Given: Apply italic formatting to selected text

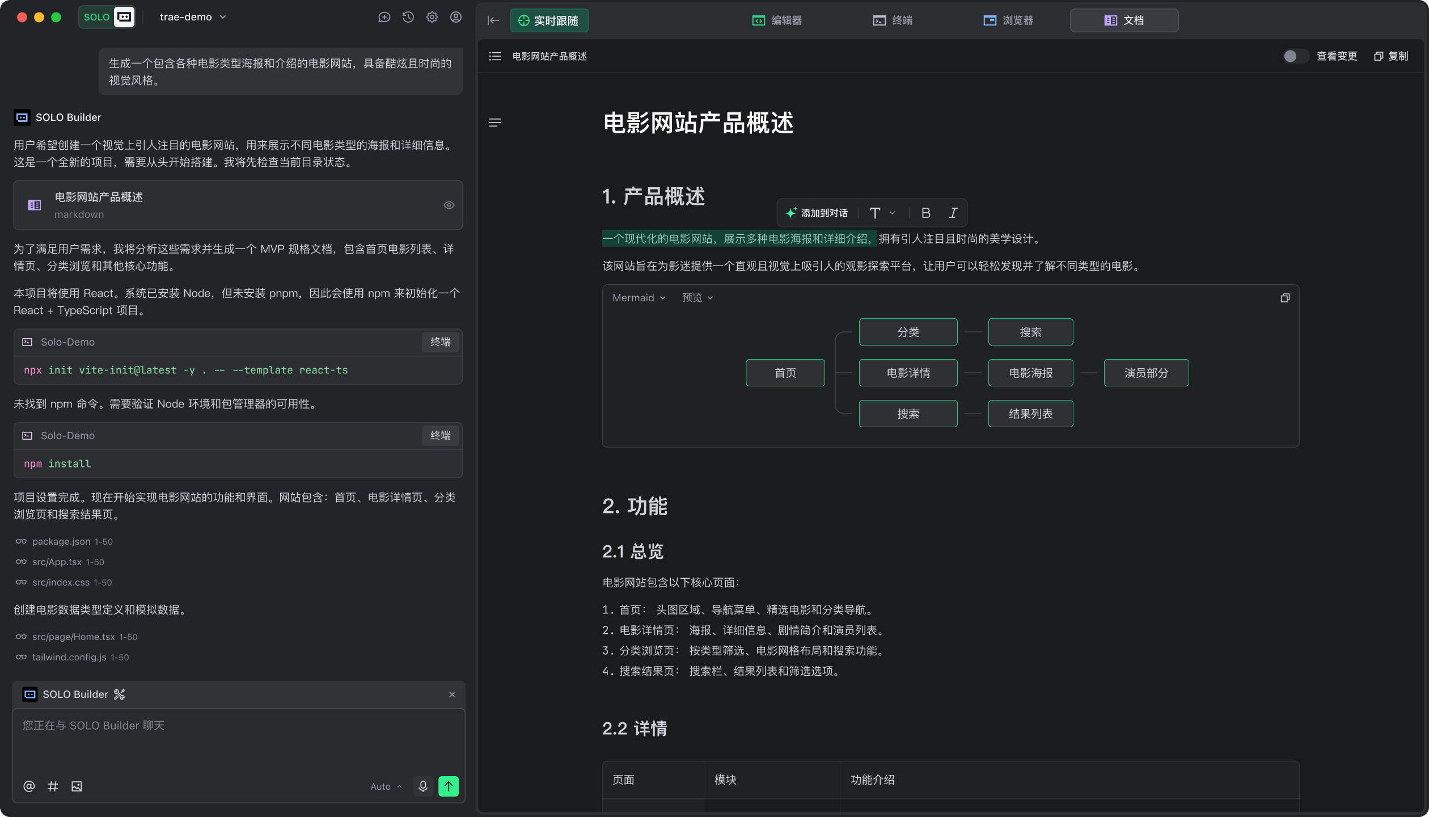Looking at the screenshot, I should click(x=953, y=213).
